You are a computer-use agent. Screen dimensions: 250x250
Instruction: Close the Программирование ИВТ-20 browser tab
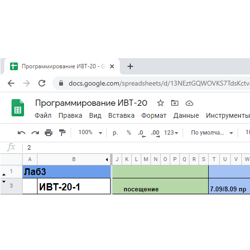(112, 66)
